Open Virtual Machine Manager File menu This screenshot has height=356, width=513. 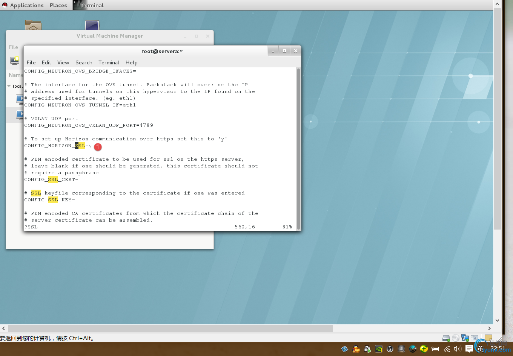pos(13,47)
